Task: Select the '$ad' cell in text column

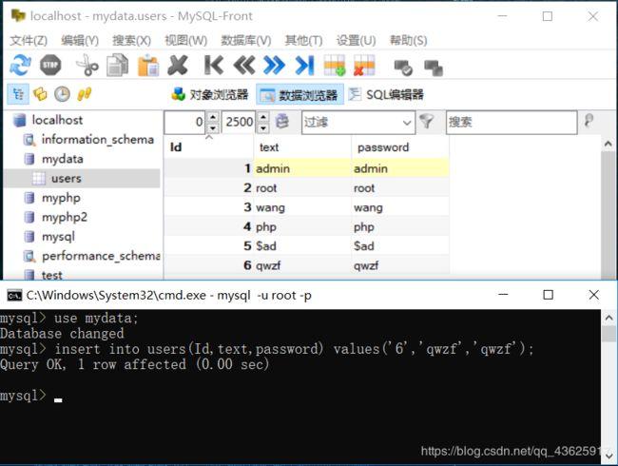Action: tap(302, 246)
